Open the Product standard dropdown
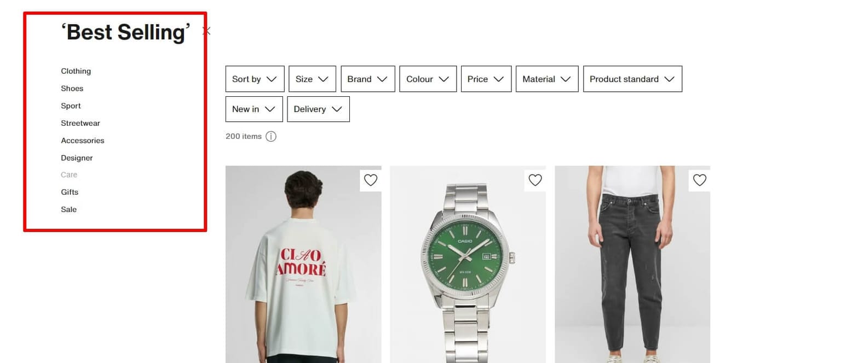The height and width of the screenshot is (363, 841). (632, 79)
